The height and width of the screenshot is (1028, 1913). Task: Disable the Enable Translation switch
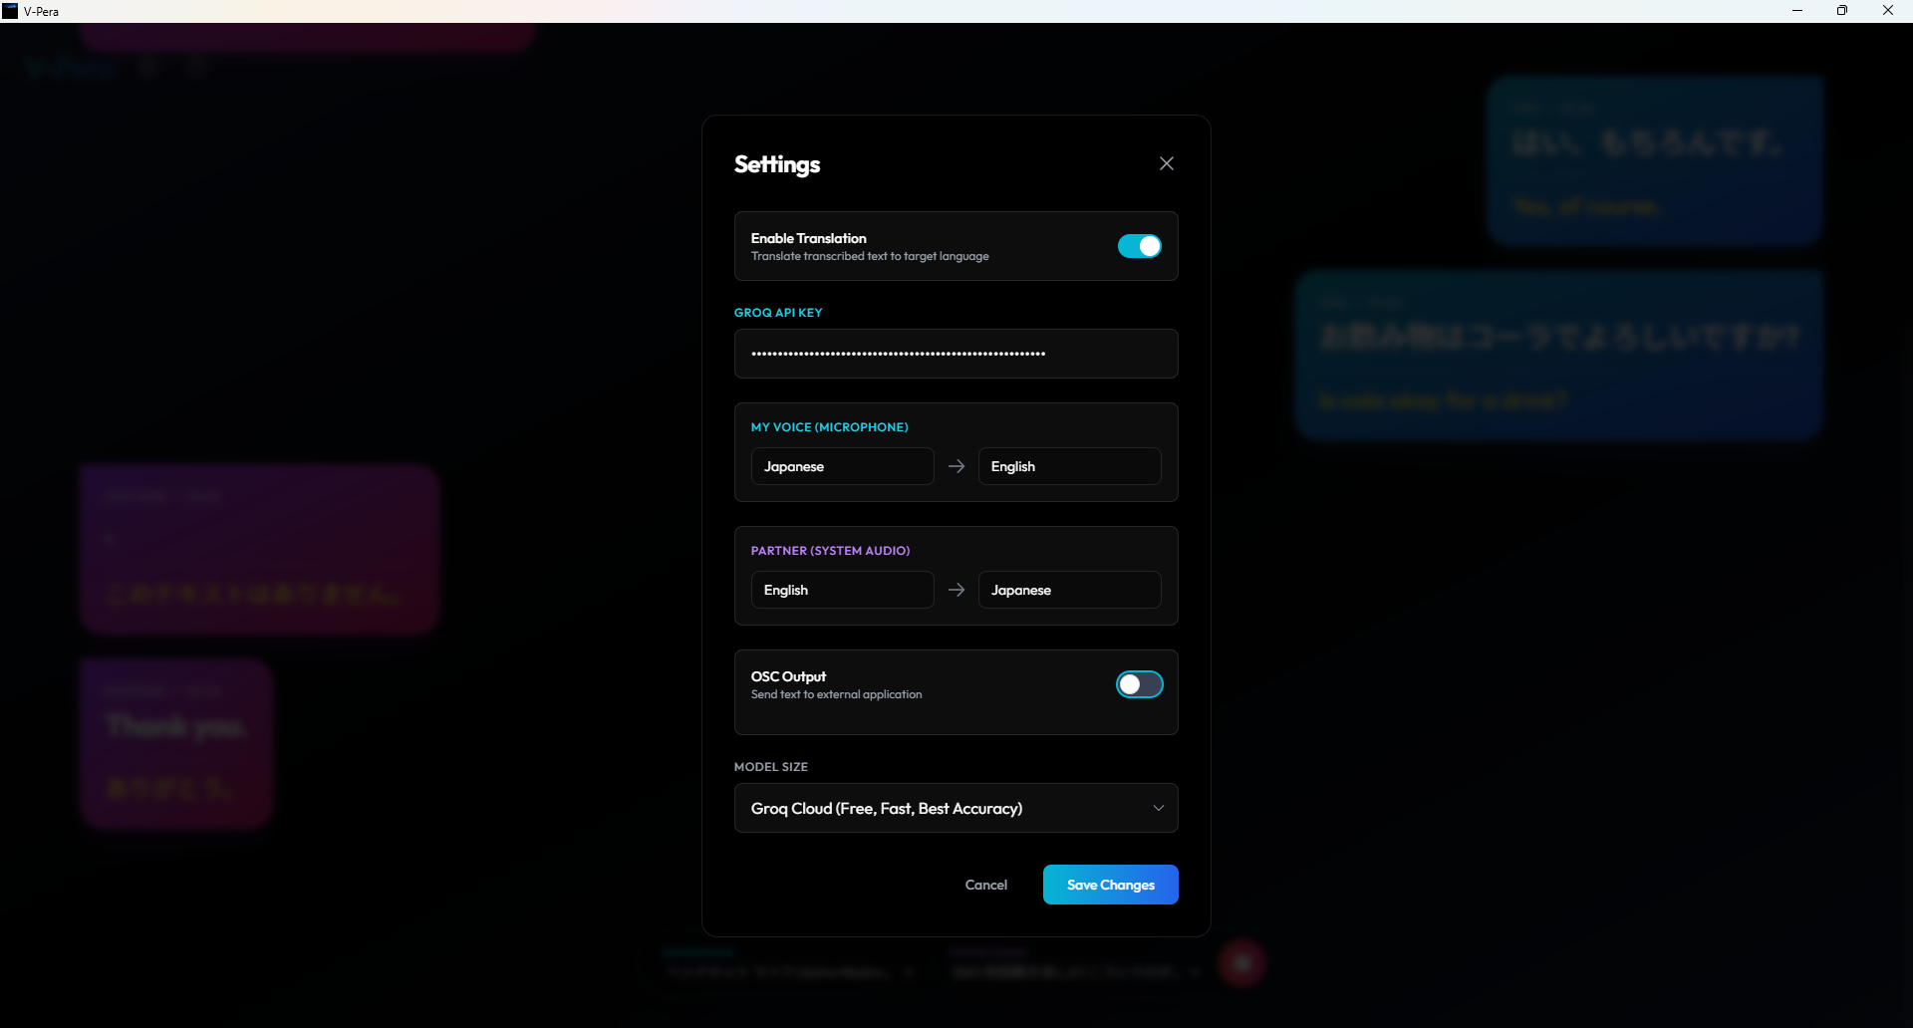1139,246
